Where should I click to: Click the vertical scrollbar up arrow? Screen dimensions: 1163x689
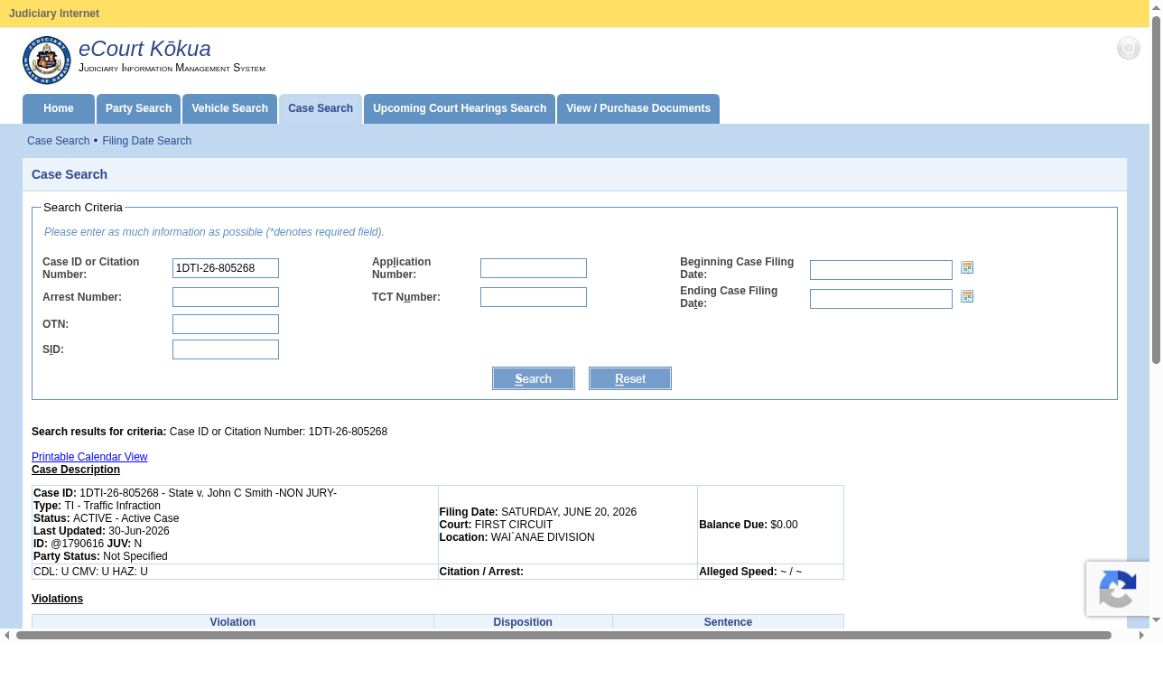coord(1156,7)
